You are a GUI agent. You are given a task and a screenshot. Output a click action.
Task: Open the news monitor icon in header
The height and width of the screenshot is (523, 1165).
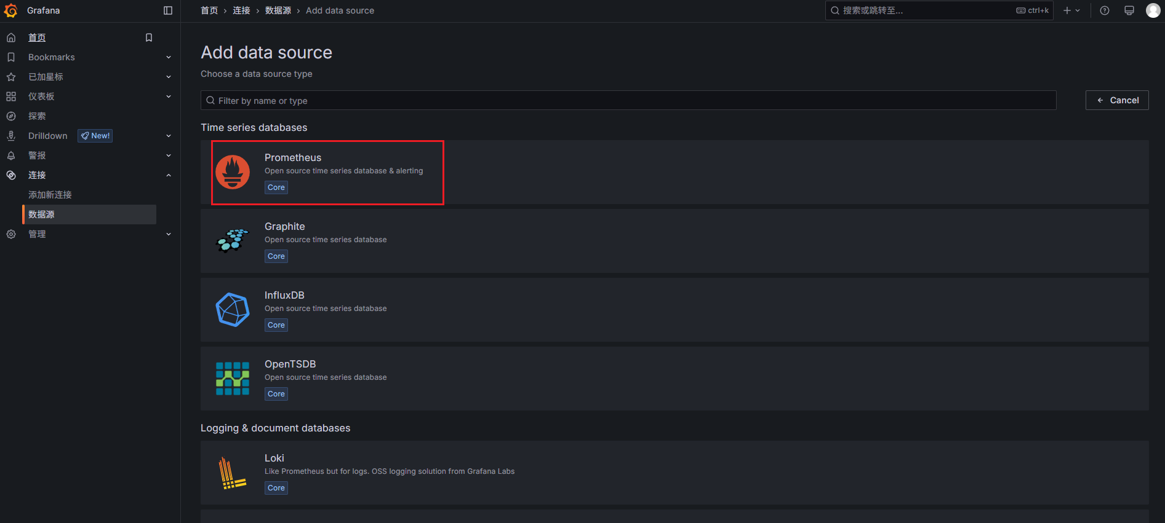1129,10
